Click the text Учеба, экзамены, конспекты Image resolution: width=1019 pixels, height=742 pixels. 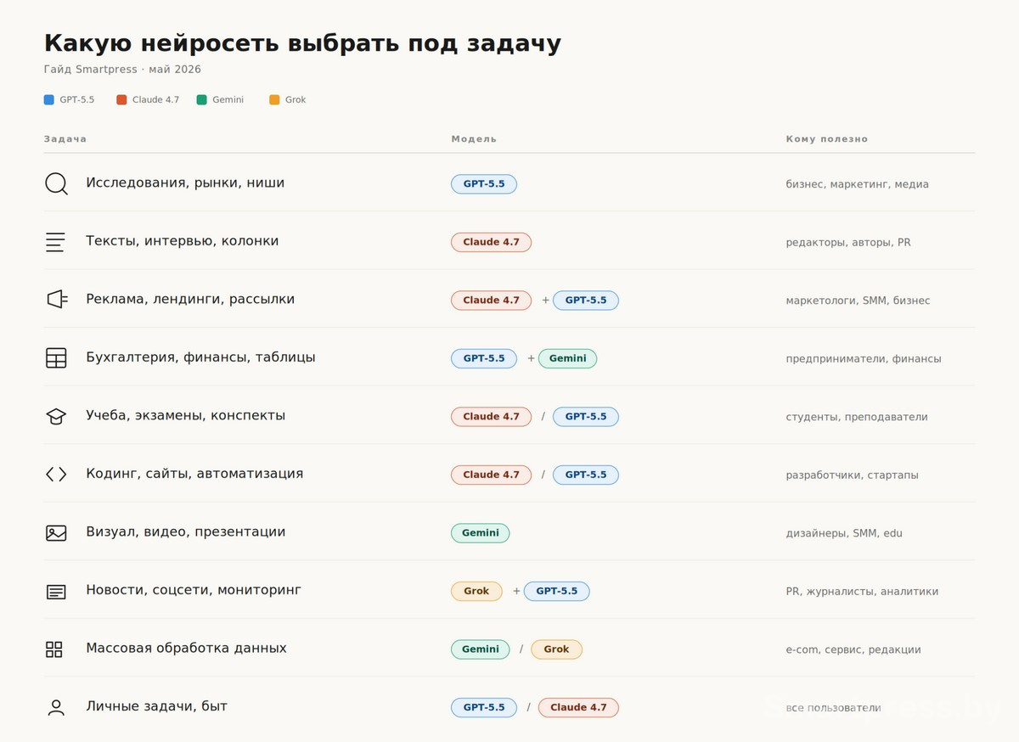pos(186,416)
